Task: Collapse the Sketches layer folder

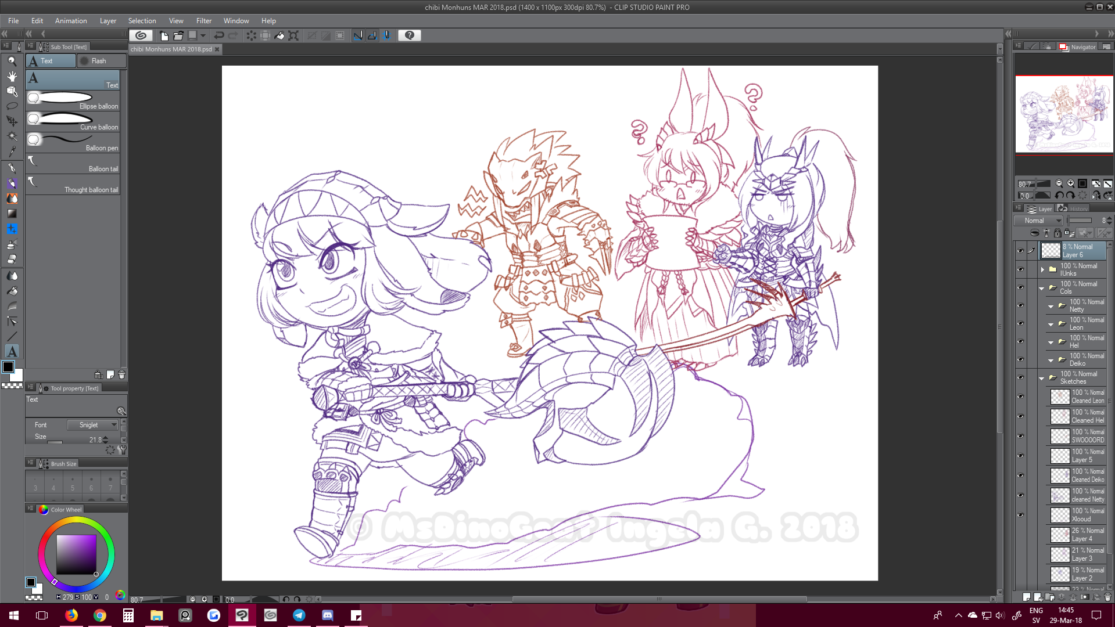Action: 1042,378
